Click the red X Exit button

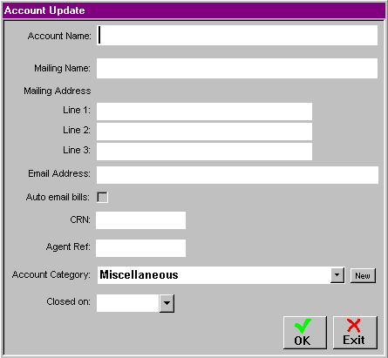click(355, 333)
